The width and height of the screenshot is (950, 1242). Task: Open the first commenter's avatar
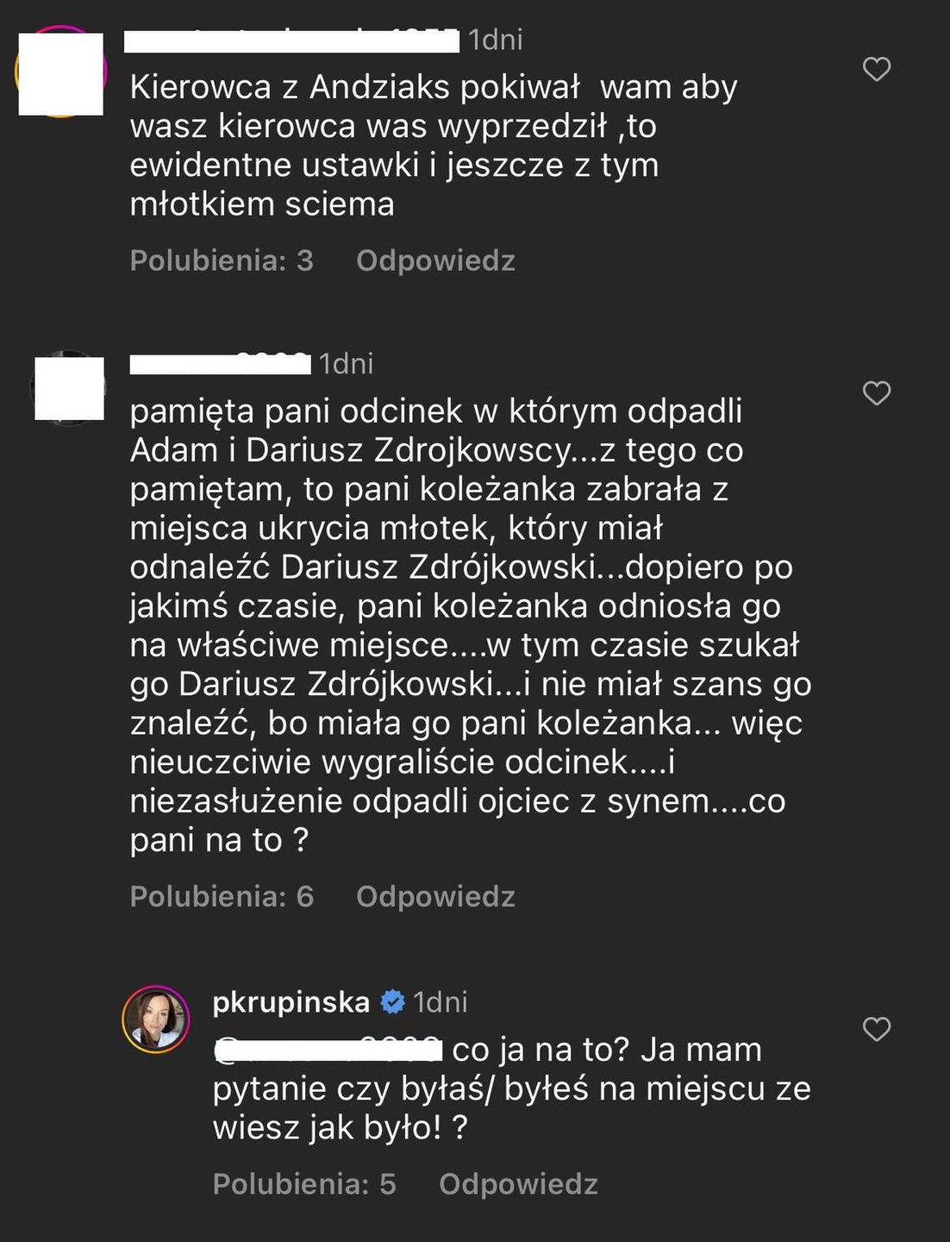click(60, 73)
